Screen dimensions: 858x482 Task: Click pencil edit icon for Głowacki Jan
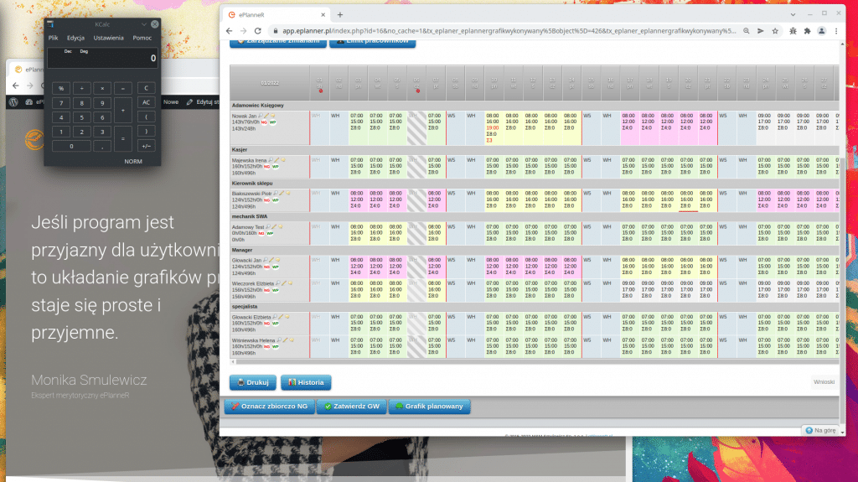click(x=271, y=260)
